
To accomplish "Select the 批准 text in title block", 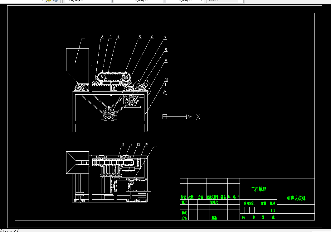I will [x=214, y=218].
